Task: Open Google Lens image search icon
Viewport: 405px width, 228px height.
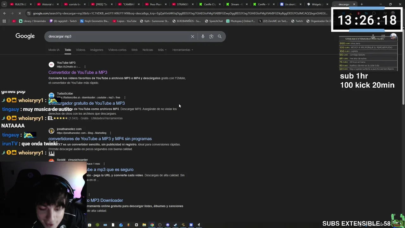Action: (x=211, y=36)
